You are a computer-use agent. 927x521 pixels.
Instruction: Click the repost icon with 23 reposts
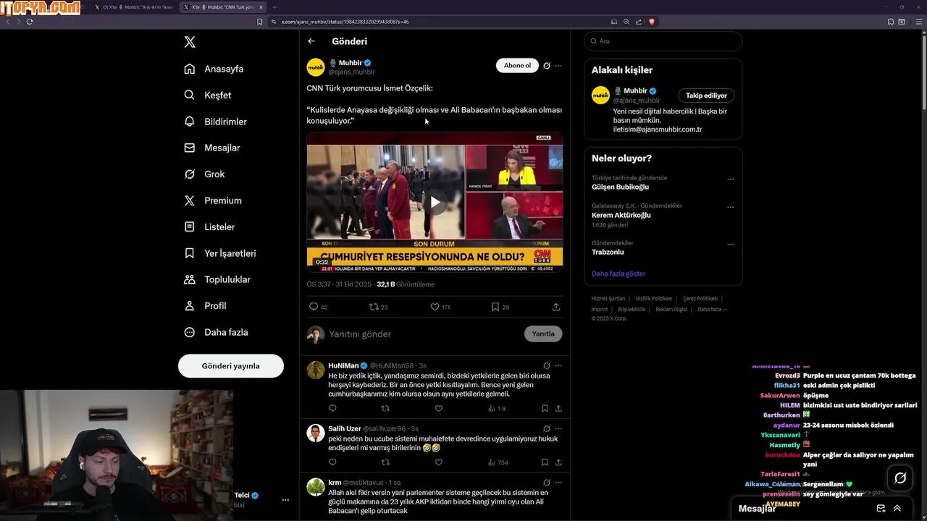click(x=374, y=307)
